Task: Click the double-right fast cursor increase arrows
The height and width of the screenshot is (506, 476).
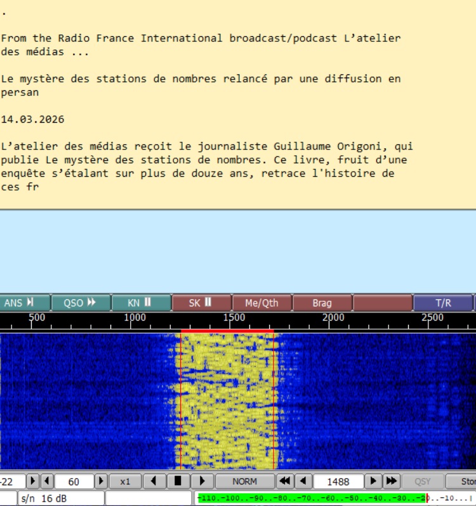Action: click(x=392, y=481)
